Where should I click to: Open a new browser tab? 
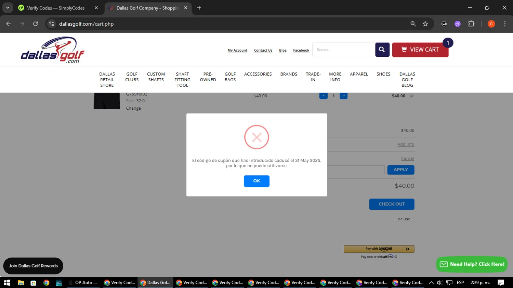(199, 8)
